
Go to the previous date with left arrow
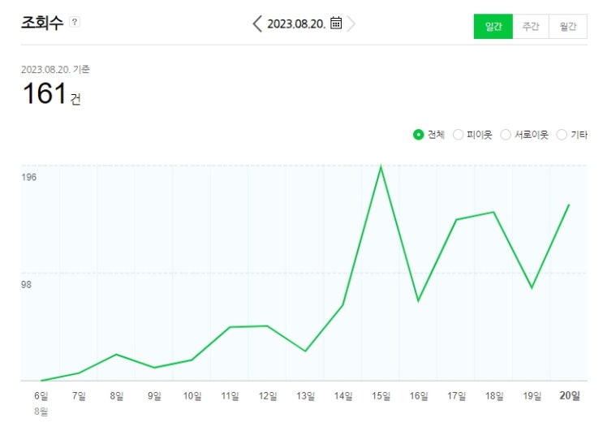point(257,24)
